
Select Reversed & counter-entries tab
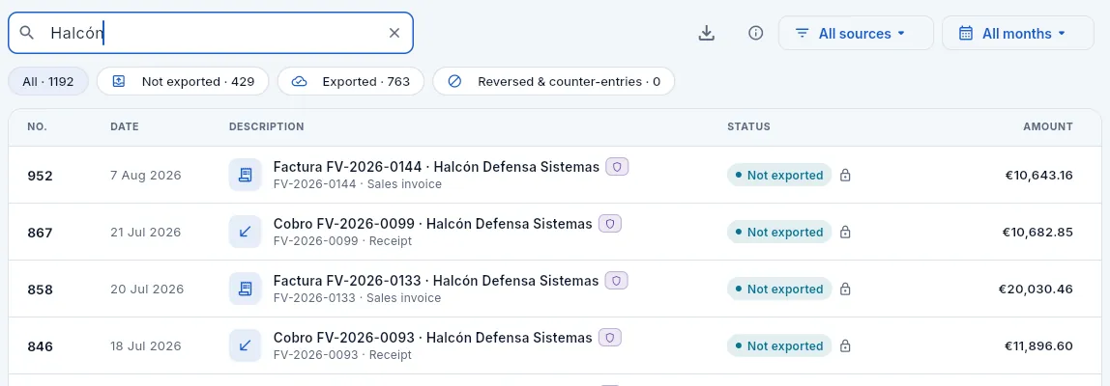[554, 81]
